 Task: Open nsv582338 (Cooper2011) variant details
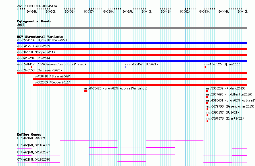pyautogui.click(x=36, y=52)
